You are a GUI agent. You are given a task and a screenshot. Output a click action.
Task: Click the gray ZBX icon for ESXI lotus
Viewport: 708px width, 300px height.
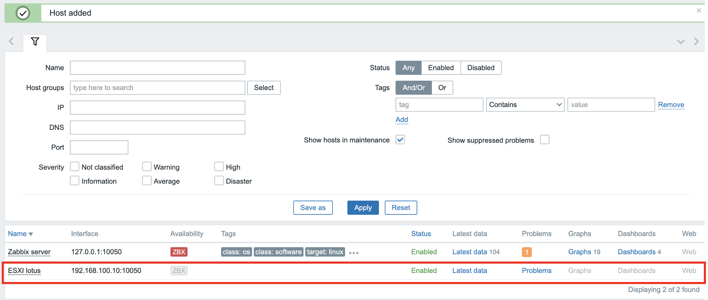[x=179, y=271]
